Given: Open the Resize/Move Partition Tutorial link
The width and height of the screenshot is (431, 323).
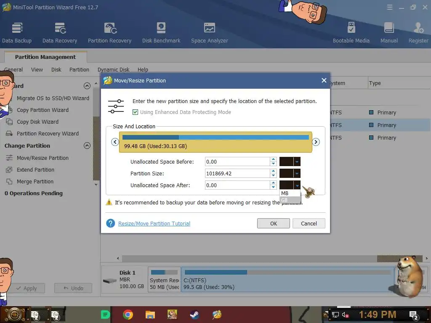Looking at the screenshot, I should click(154, 224).
